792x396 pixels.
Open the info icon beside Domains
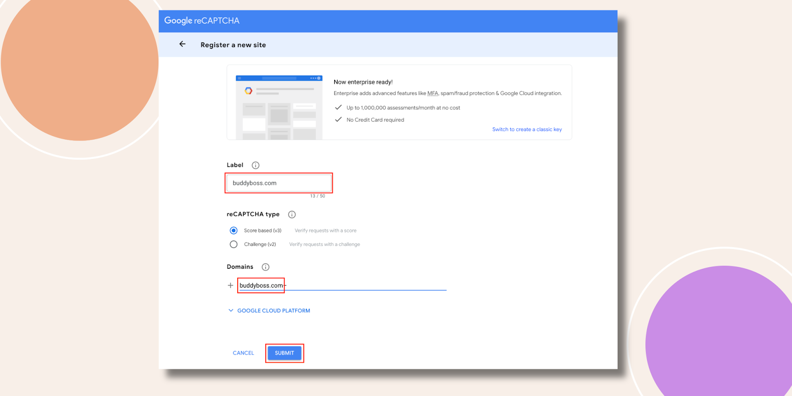click(x=265, y=267)
